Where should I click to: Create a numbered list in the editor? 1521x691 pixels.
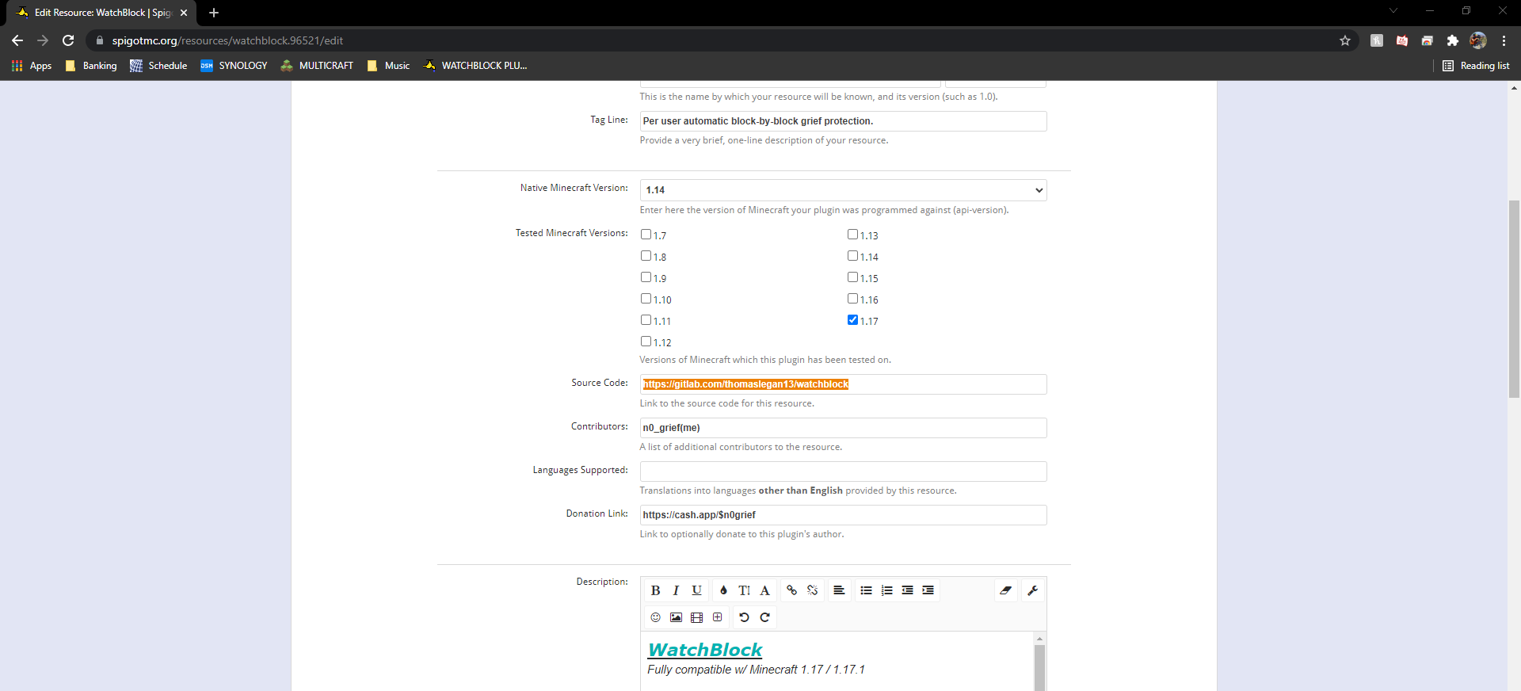[886, 590]
